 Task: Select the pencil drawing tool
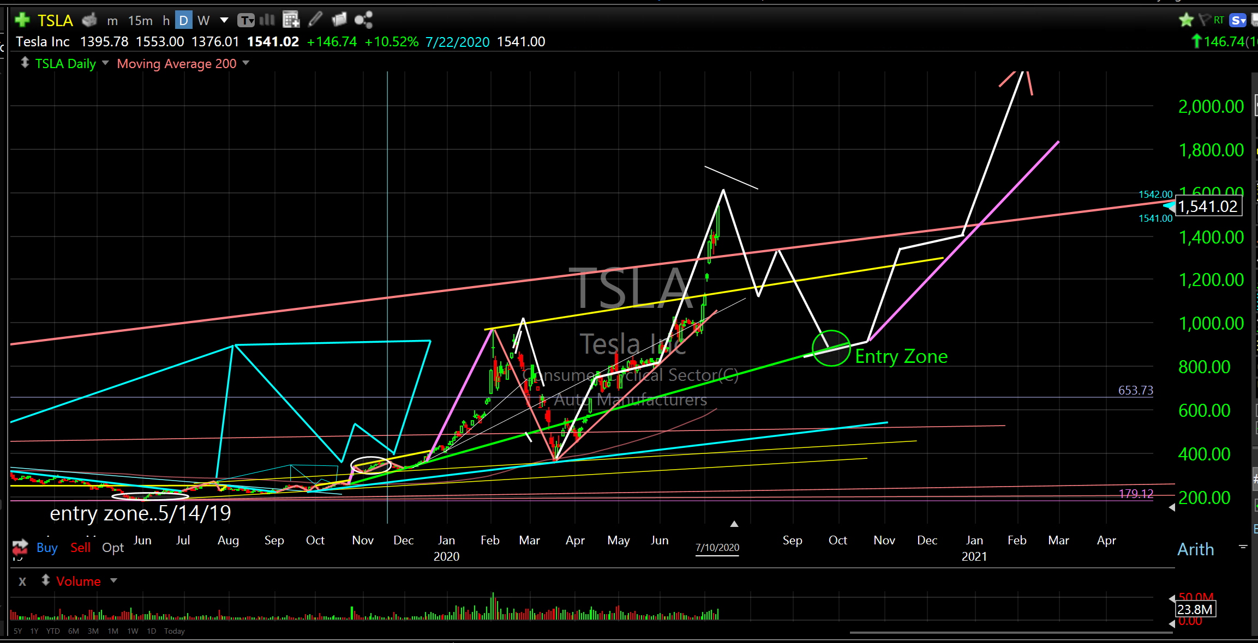click(x=315, y=21)
